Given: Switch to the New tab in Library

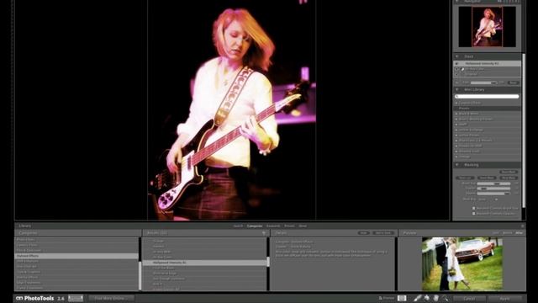Looking at the screenshot, I should 303,226.
